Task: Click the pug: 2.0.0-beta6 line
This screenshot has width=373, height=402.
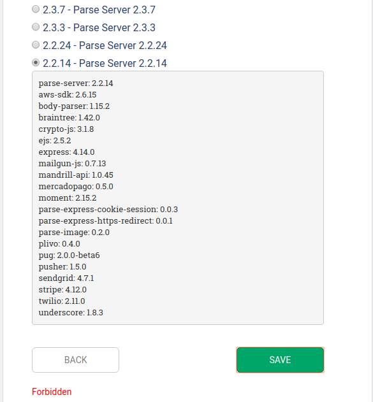Action: coord(69,255)
